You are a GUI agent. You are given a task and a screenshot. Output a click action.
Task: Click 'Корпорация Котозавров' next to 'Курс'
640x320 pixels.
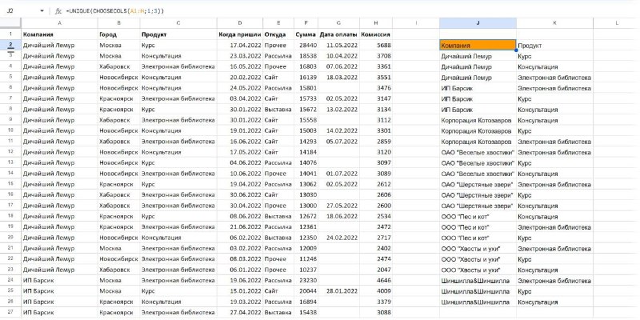(x=476, y=131)
